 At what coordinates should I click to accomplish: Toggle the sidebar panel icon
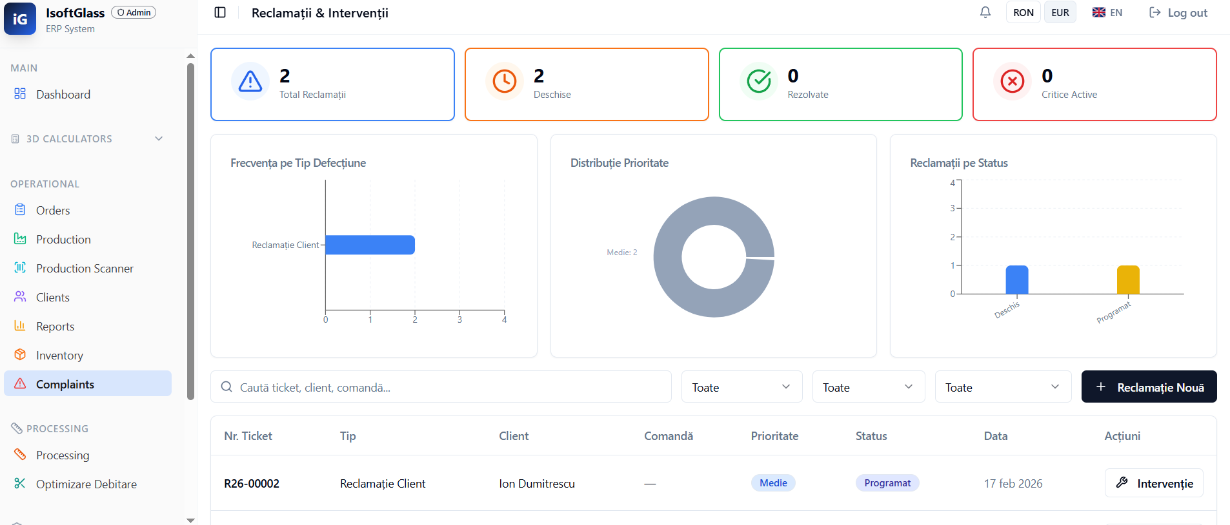(x=220, y=13)
